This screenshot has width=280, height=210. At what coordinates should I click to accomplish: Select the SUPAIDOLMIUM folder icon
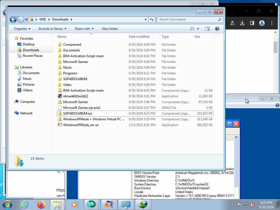pyautogui.click(x=60, y=79)
